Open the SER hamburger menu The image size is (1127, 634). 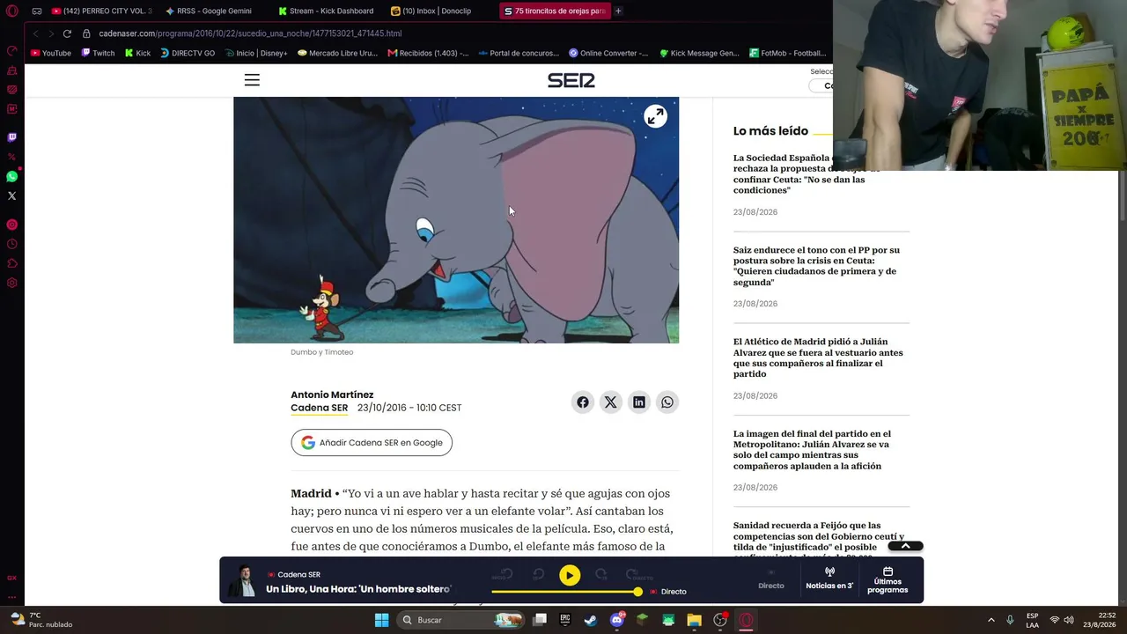[252, 80]
